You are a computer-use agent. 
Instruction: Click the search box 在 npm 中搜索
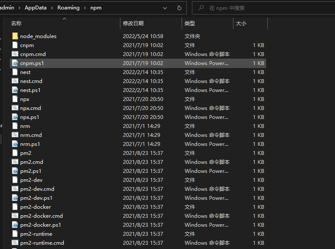coord(263,8)
